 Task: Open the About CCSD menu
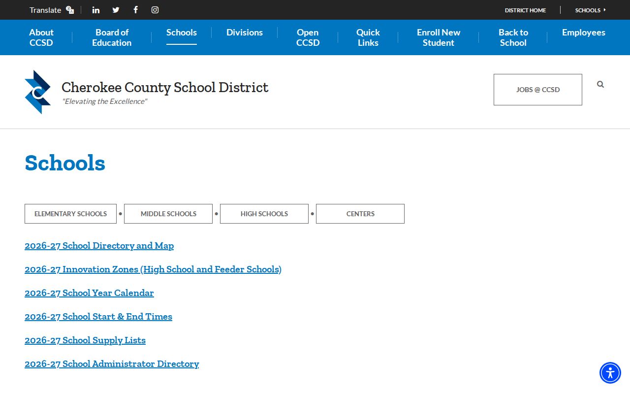(41, 37)
